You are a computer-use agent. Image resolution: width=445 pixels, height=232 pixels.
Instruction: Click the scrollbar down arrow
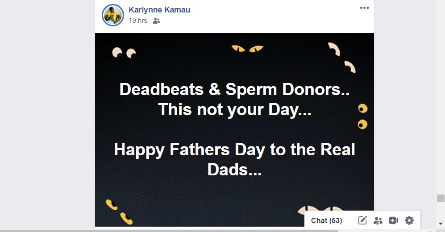(x=441, y=224)
